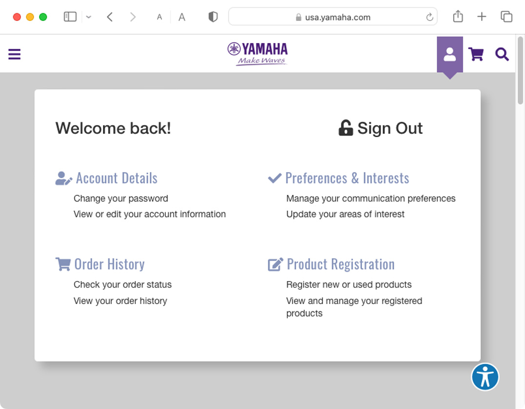Screen dimensions: 525x409
Task: Open the accessibility widget button
Action: coord(485,377)
